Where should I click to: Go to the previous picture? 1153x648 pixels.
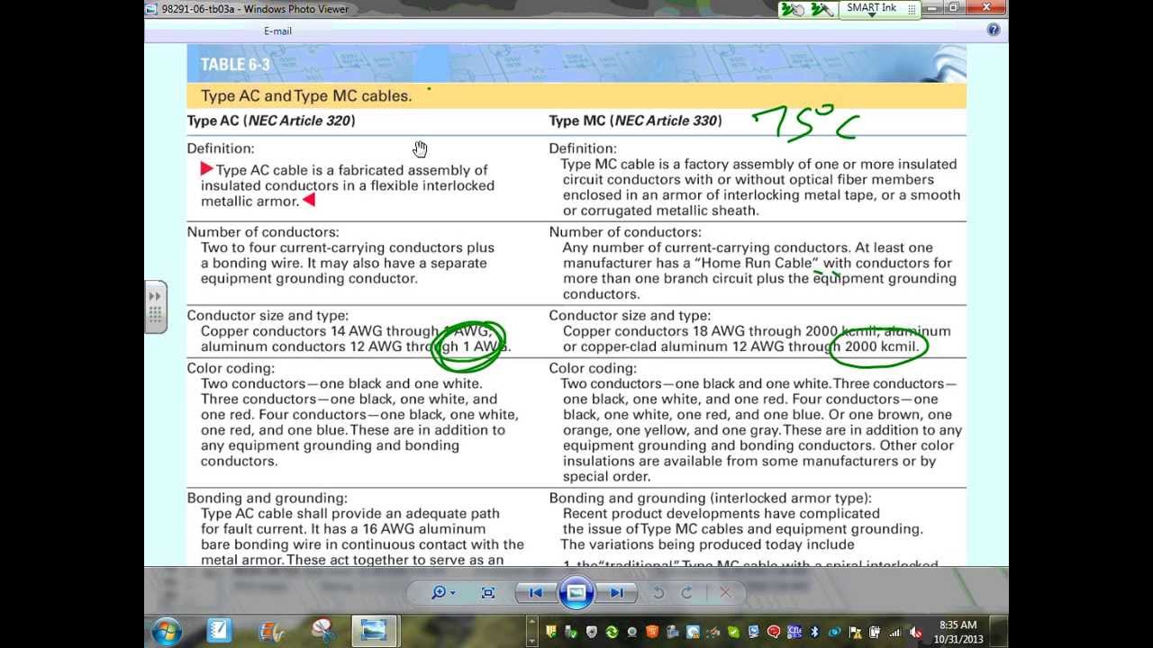(x=535, y=592)
